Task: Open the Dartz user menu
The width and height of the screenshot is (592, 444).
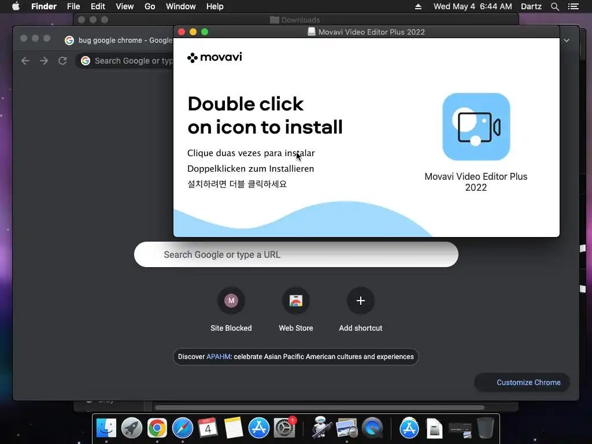Action: [531, 6]
